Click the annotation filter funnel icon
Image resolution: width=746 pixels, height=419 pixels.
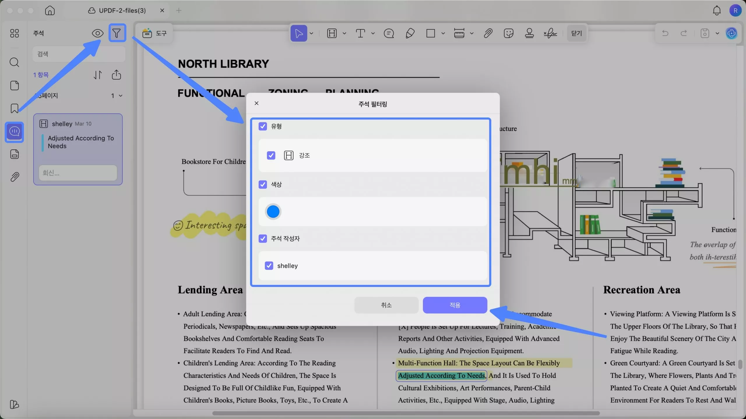tap(117, 33)
